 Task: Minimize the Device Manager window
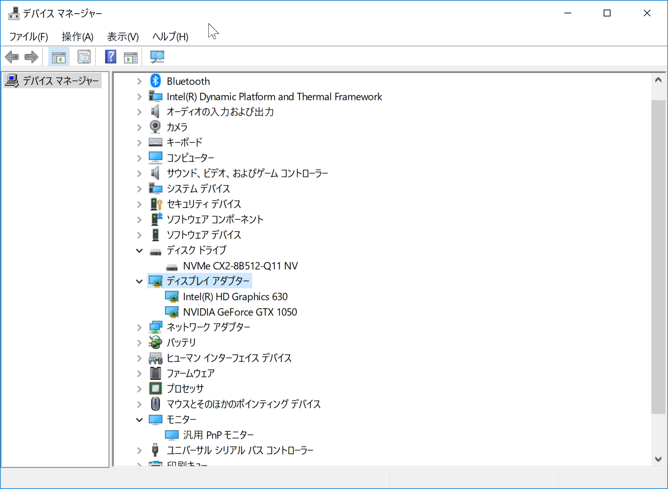(x=568, y=13)
